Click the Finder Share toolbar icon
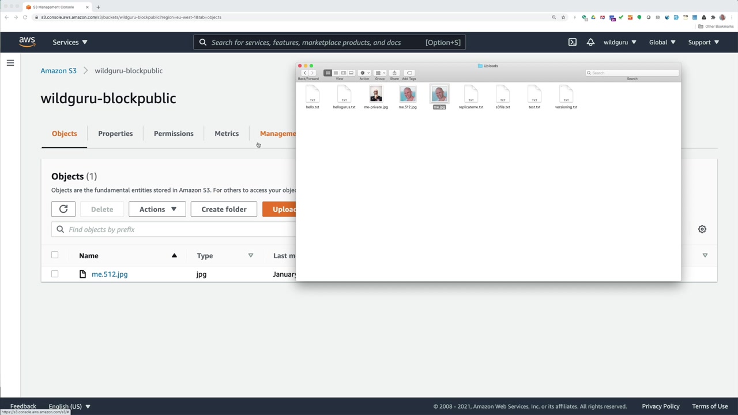This screenshot has width=738, height=415. 394,73
